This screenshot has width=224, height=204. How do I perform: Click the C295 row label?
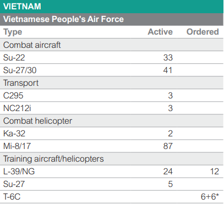13,96
